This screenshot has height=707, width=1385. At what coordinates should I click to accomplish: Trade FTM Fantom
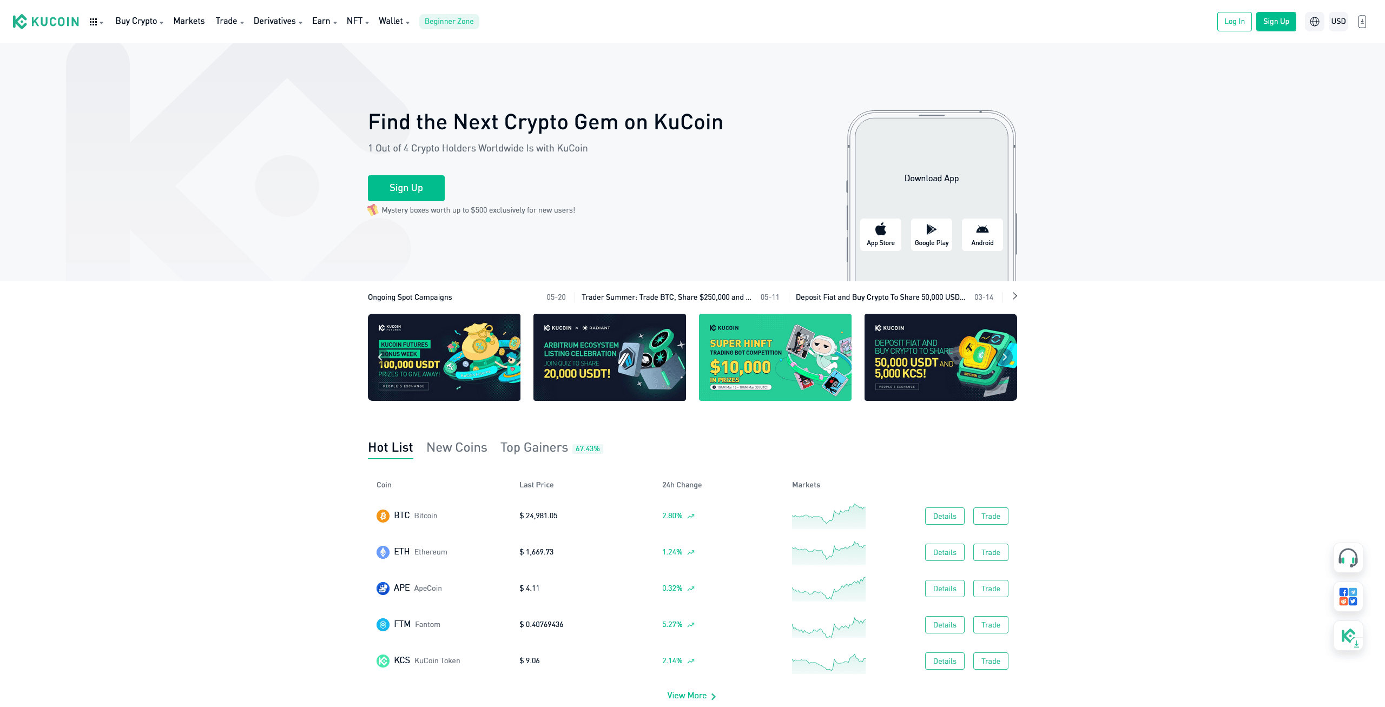coord(991,625)
